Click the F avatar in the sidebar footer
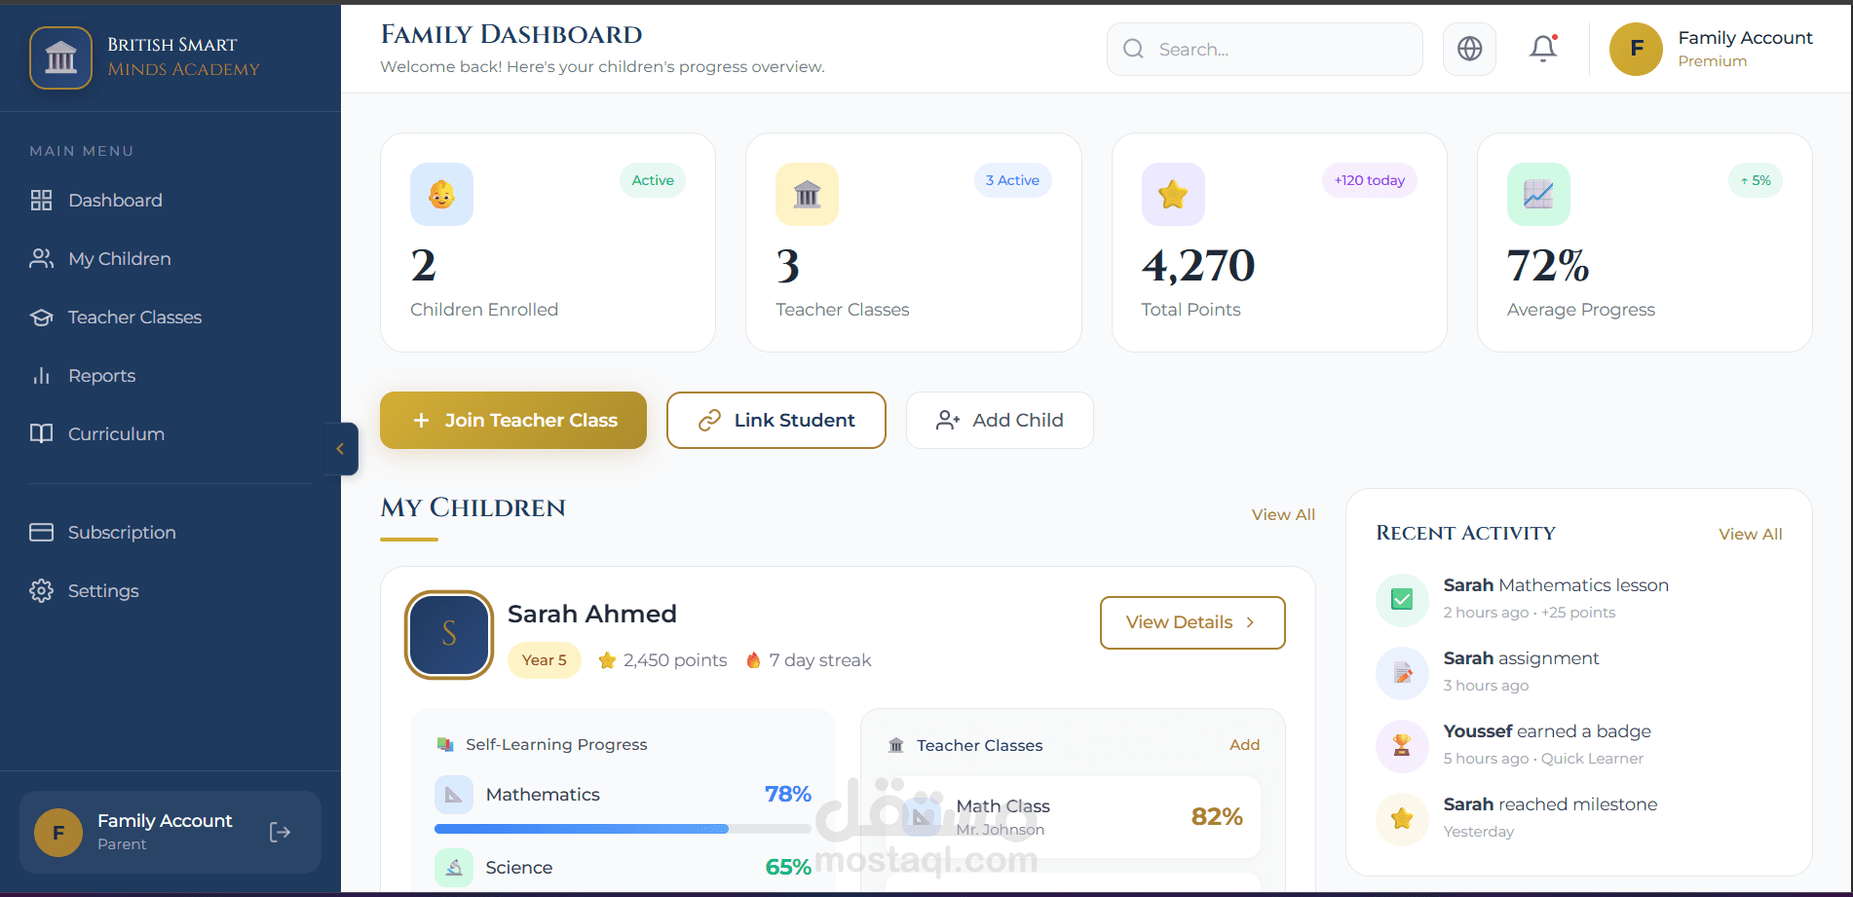Screen dimensions: 1853x897 pyautogui.click(x=58, y=833)
